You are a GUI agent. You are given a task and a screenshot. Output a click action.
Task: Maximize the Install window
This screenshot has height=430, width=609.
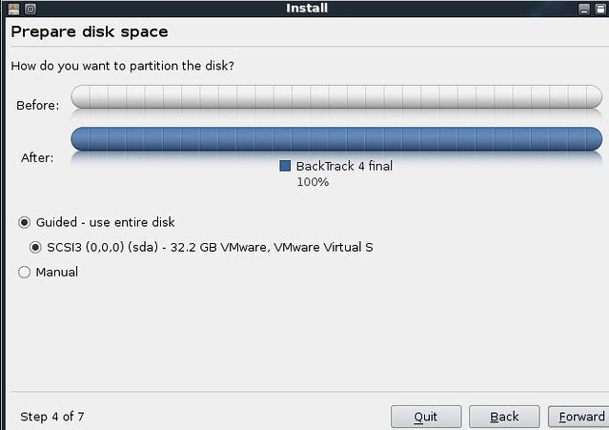click(600, 9)
